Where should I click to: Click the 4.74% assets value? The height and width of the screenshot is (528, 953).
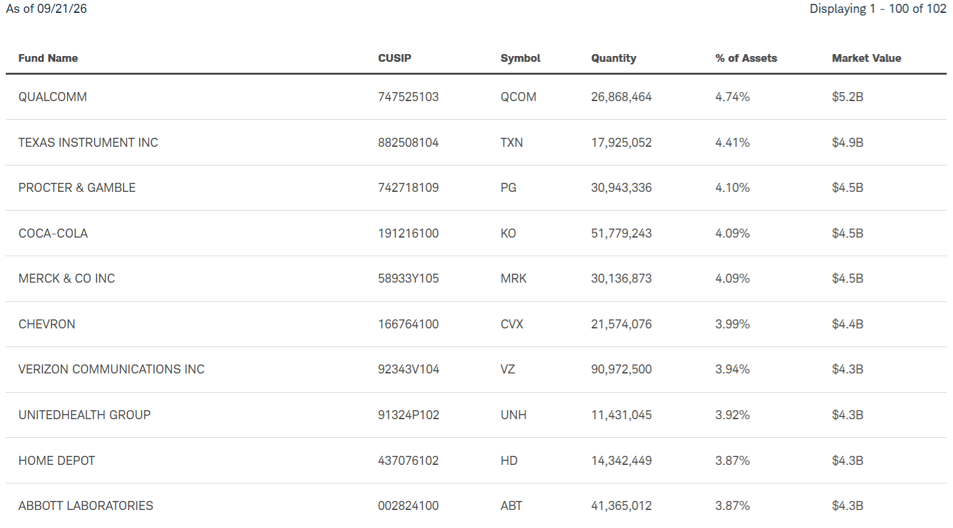click(x=733, y=97)
